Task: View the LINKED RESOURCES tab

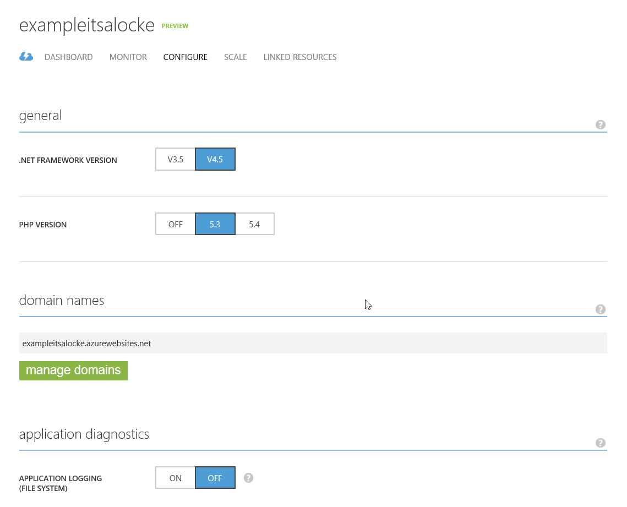Action: [299, 57]
